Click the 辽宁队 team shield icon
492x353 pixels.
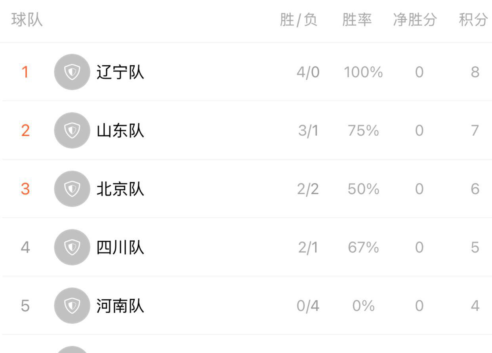tap(72, 72)
